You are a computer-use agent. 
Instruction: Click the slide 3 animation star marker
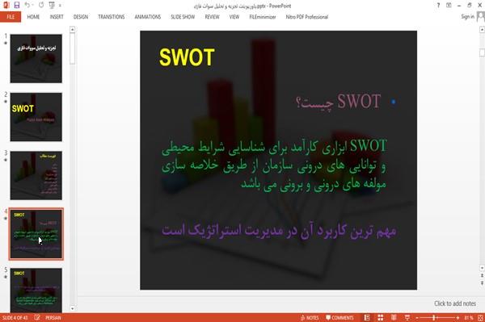6,160
